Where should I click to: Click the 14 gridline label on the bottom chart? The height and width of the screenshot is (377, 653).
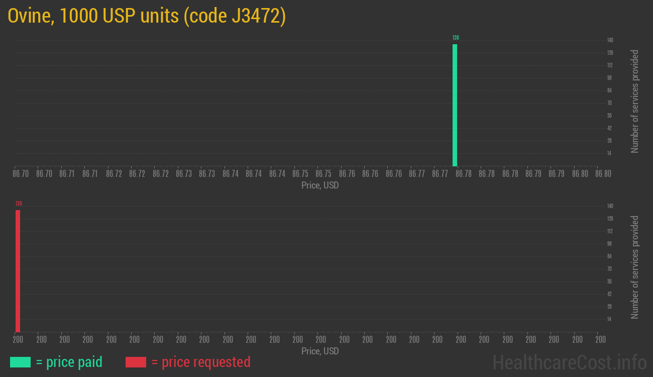point(608,319)
